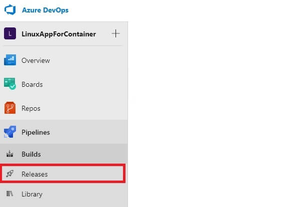Click the Boards icon with checkmark
The image size is (281, 207).
click(x=10, y=84)
